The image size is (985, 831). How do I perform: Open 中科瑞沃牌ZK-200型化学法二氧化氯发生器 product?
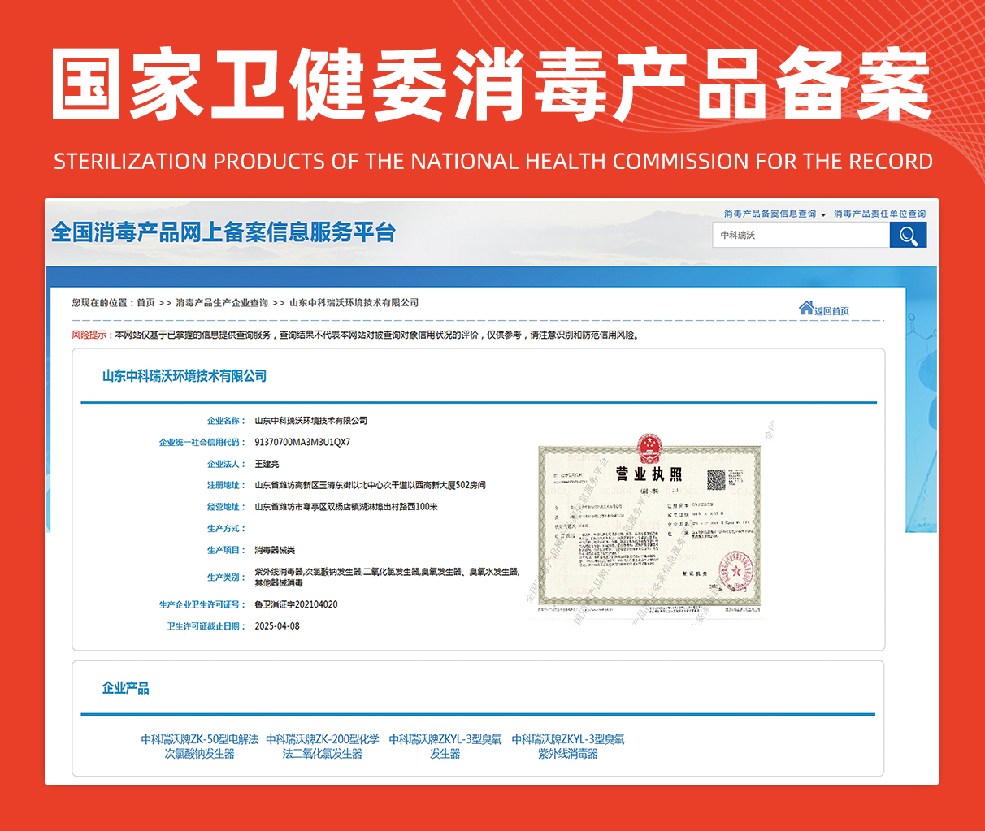(x=323, y=747)
